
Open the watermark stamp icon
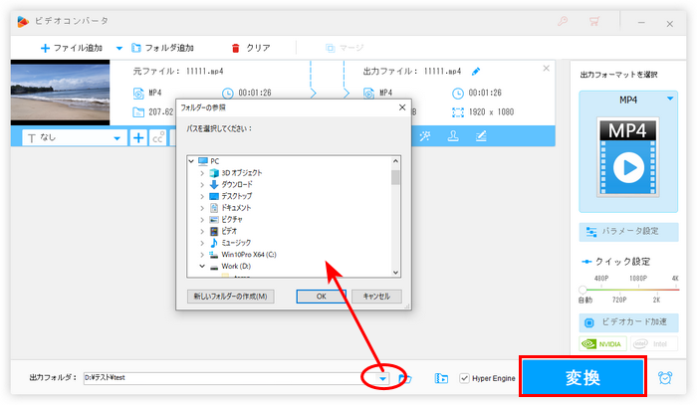pos(453,136)
